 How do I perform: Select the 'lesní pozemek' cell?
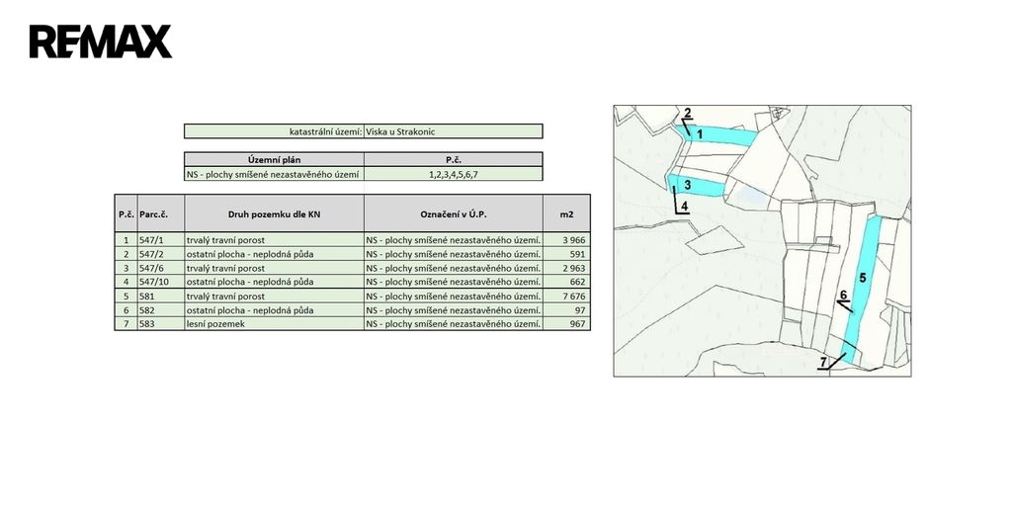click(274, 323)
